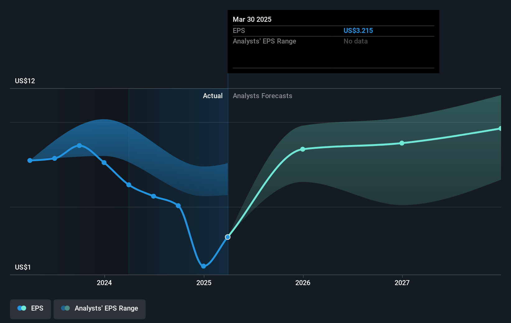Click the 2026 x-axis label
Screen dimensions: 511x323
coord(303,283)
